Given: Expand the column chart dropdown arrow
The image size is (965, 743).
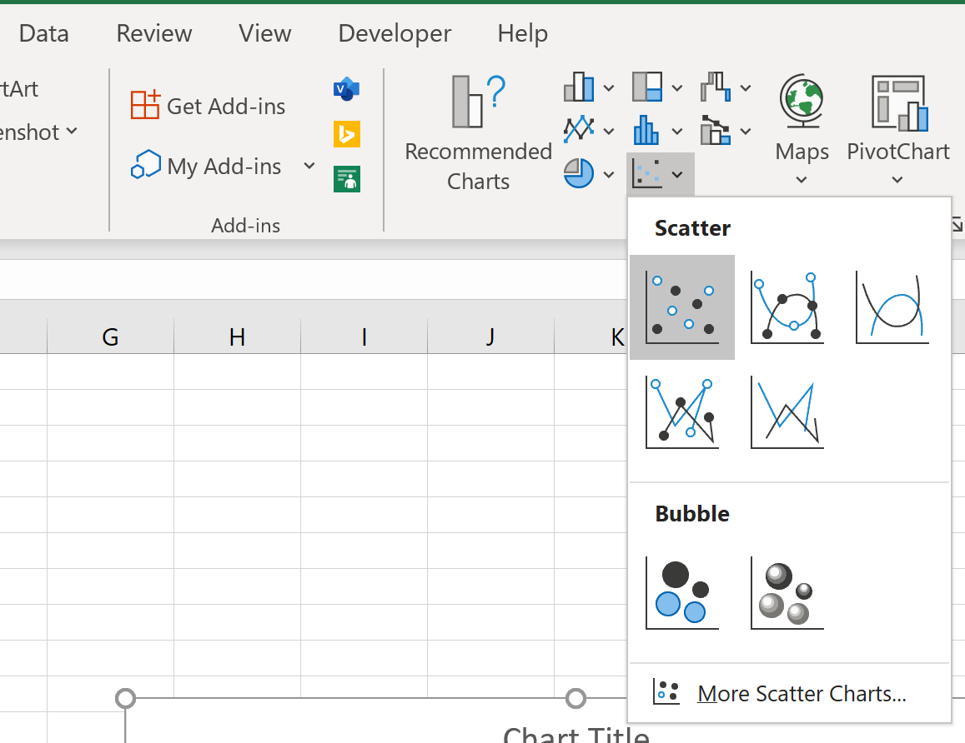Looking at the screenshot, I should point(607,87).
